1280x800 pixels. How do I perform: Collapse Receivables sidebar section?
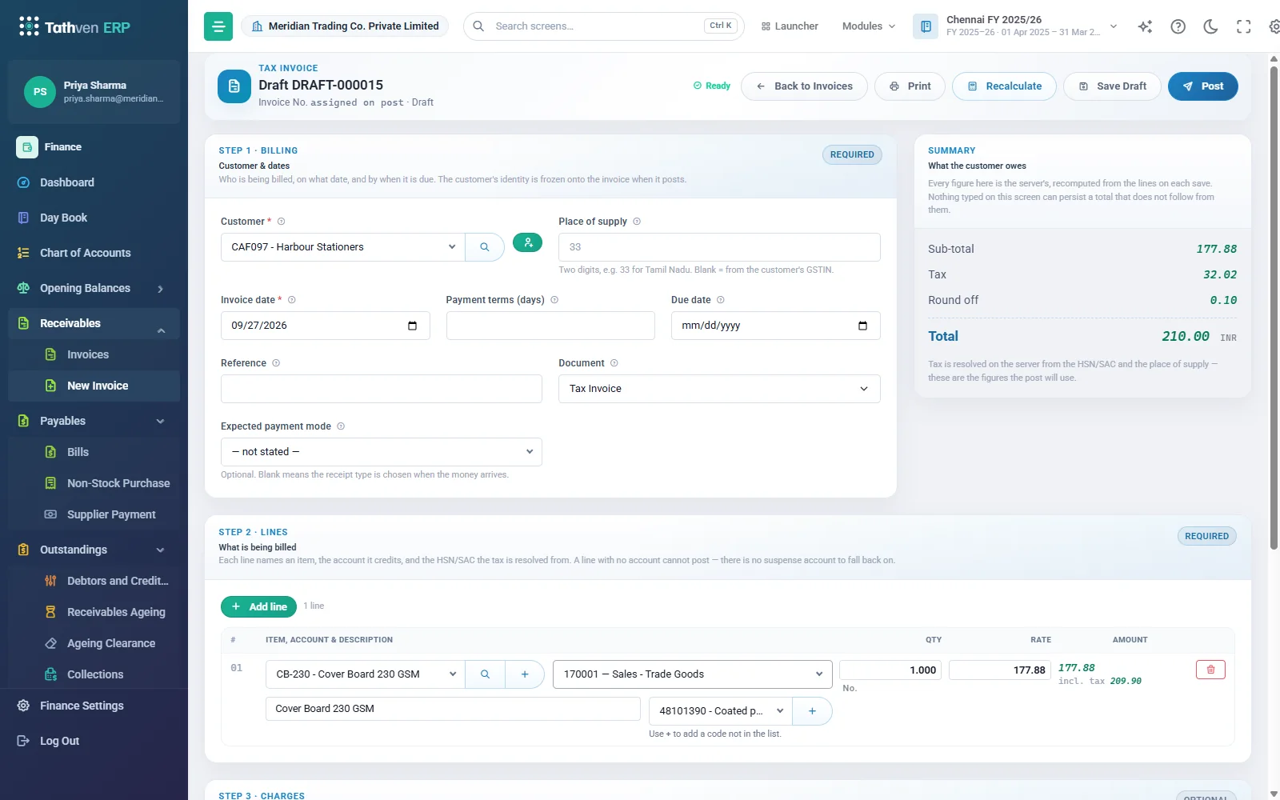coord(94,323)
